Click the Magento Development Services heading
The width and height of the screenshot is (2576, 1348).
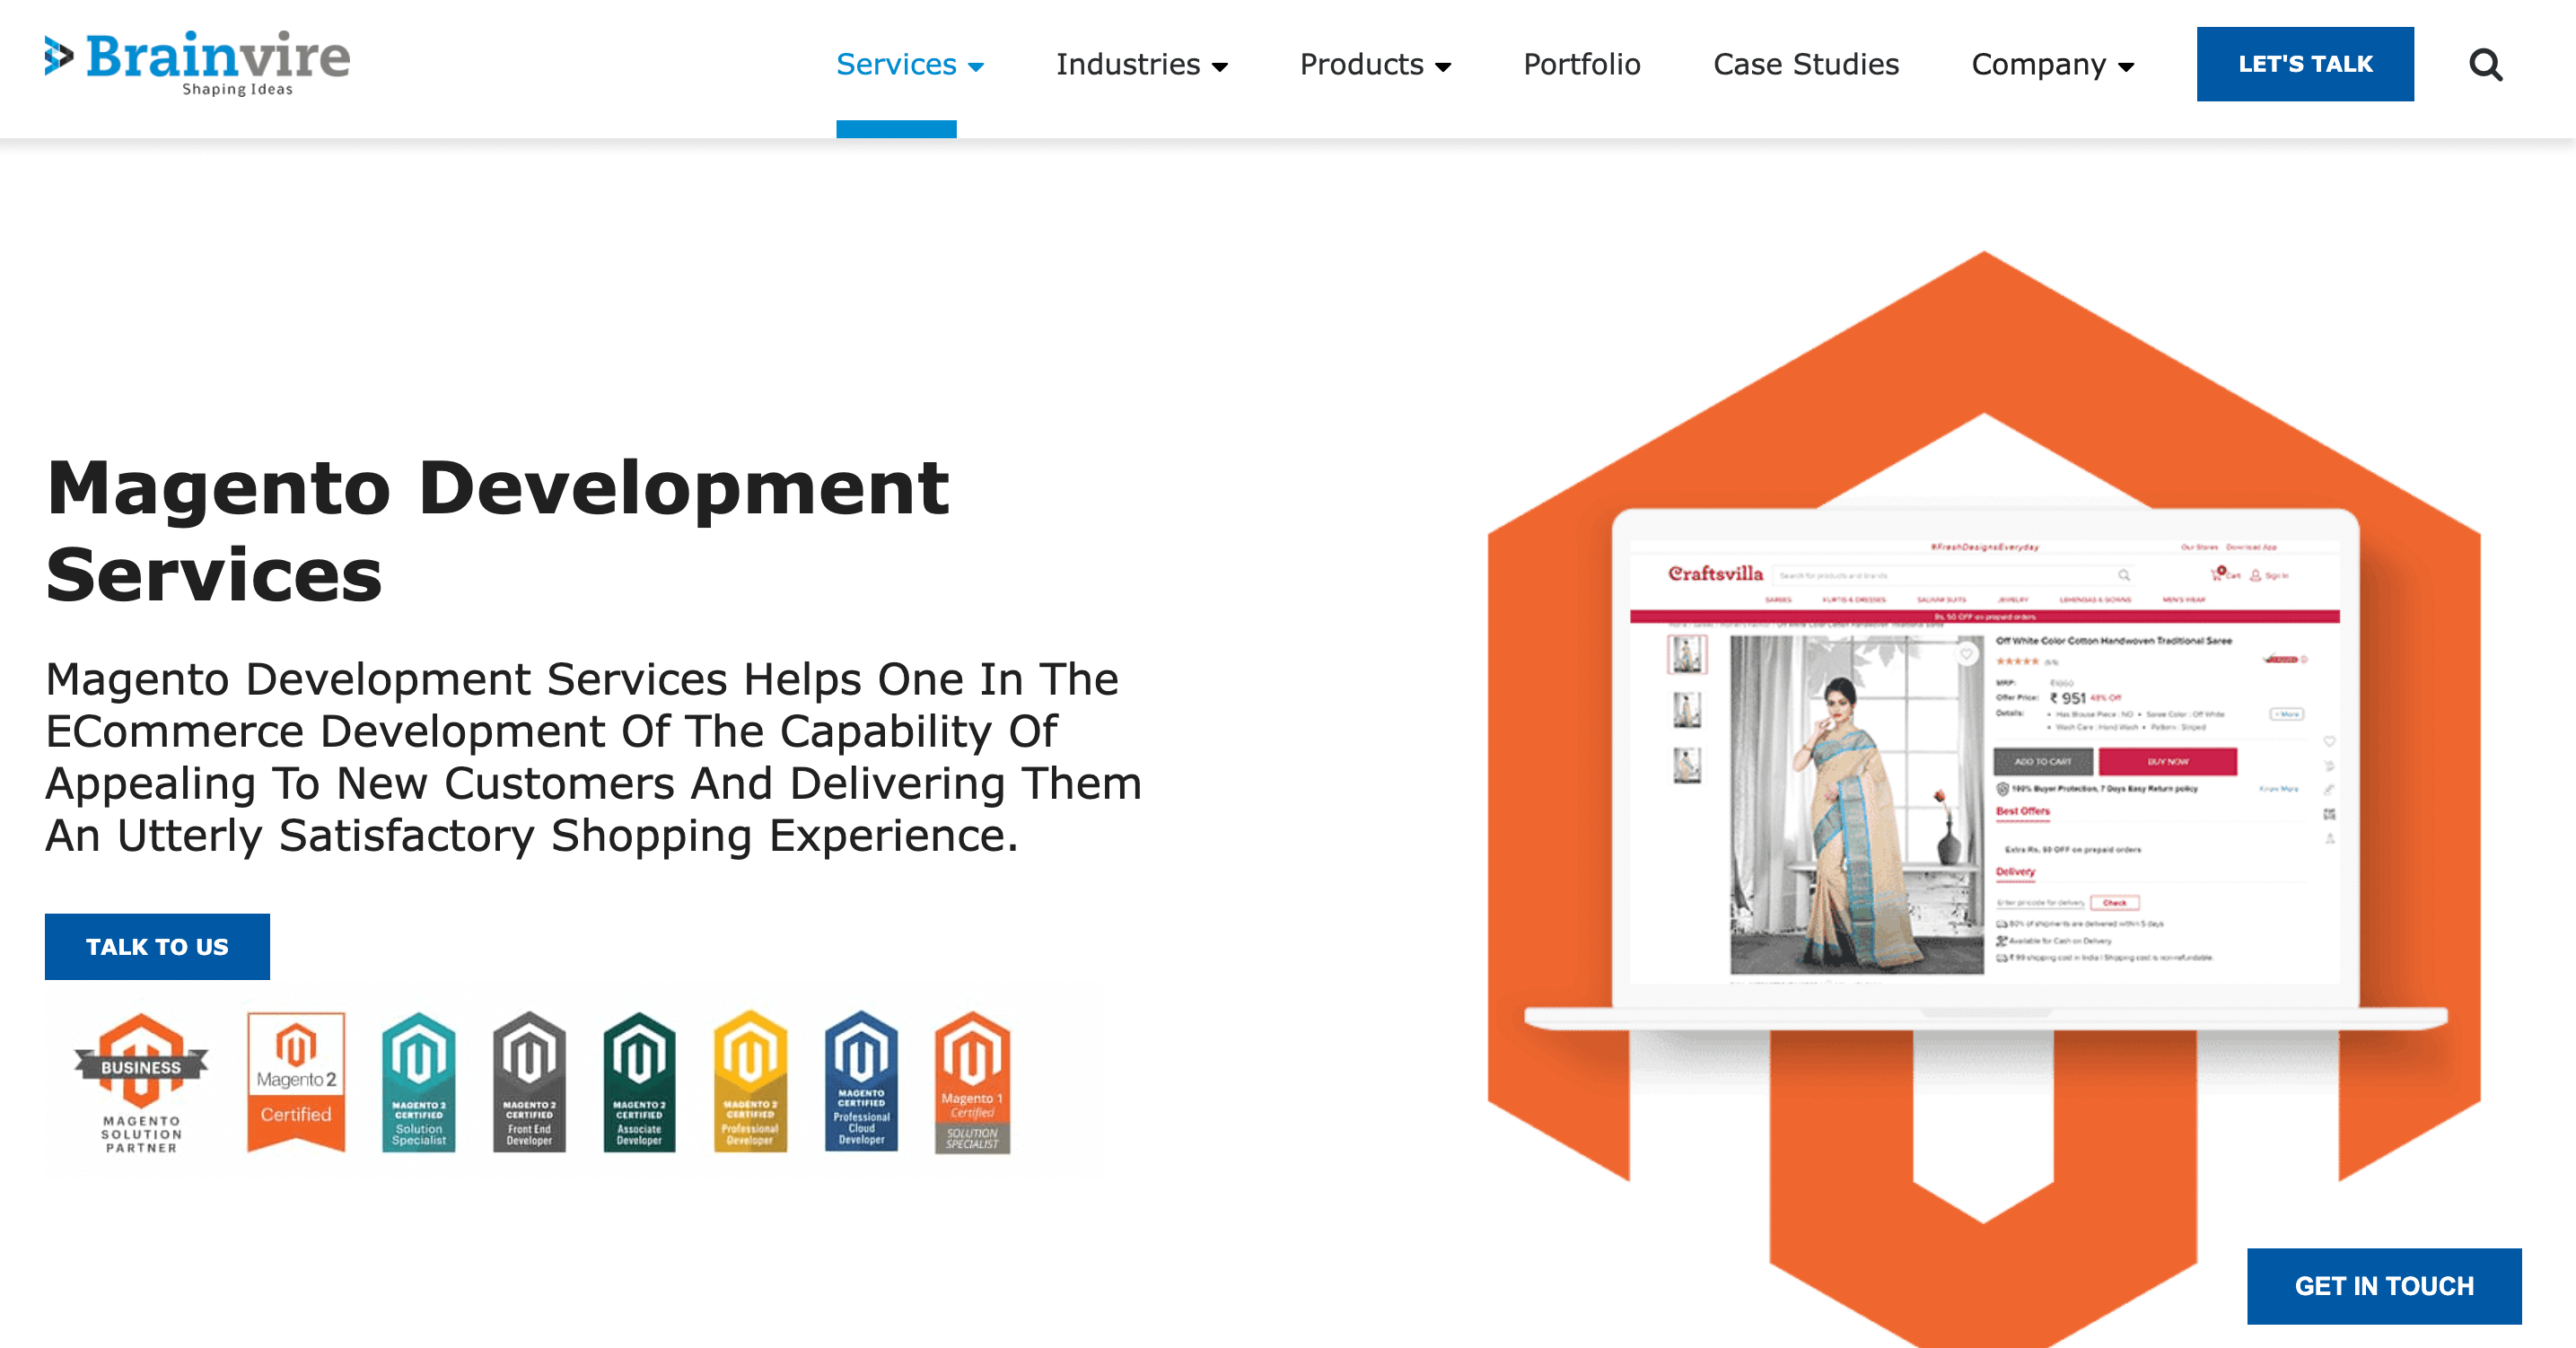point(497,530)
